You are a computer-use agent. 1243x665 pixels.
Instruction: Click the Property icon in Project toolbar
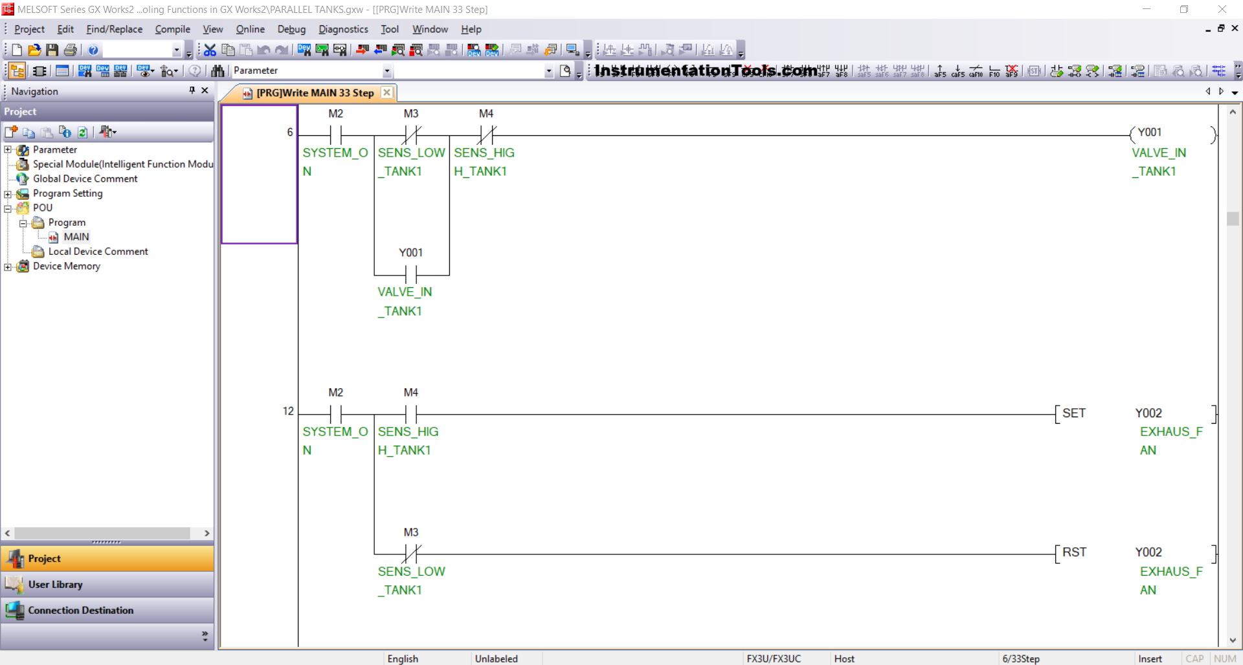(65, 132)
